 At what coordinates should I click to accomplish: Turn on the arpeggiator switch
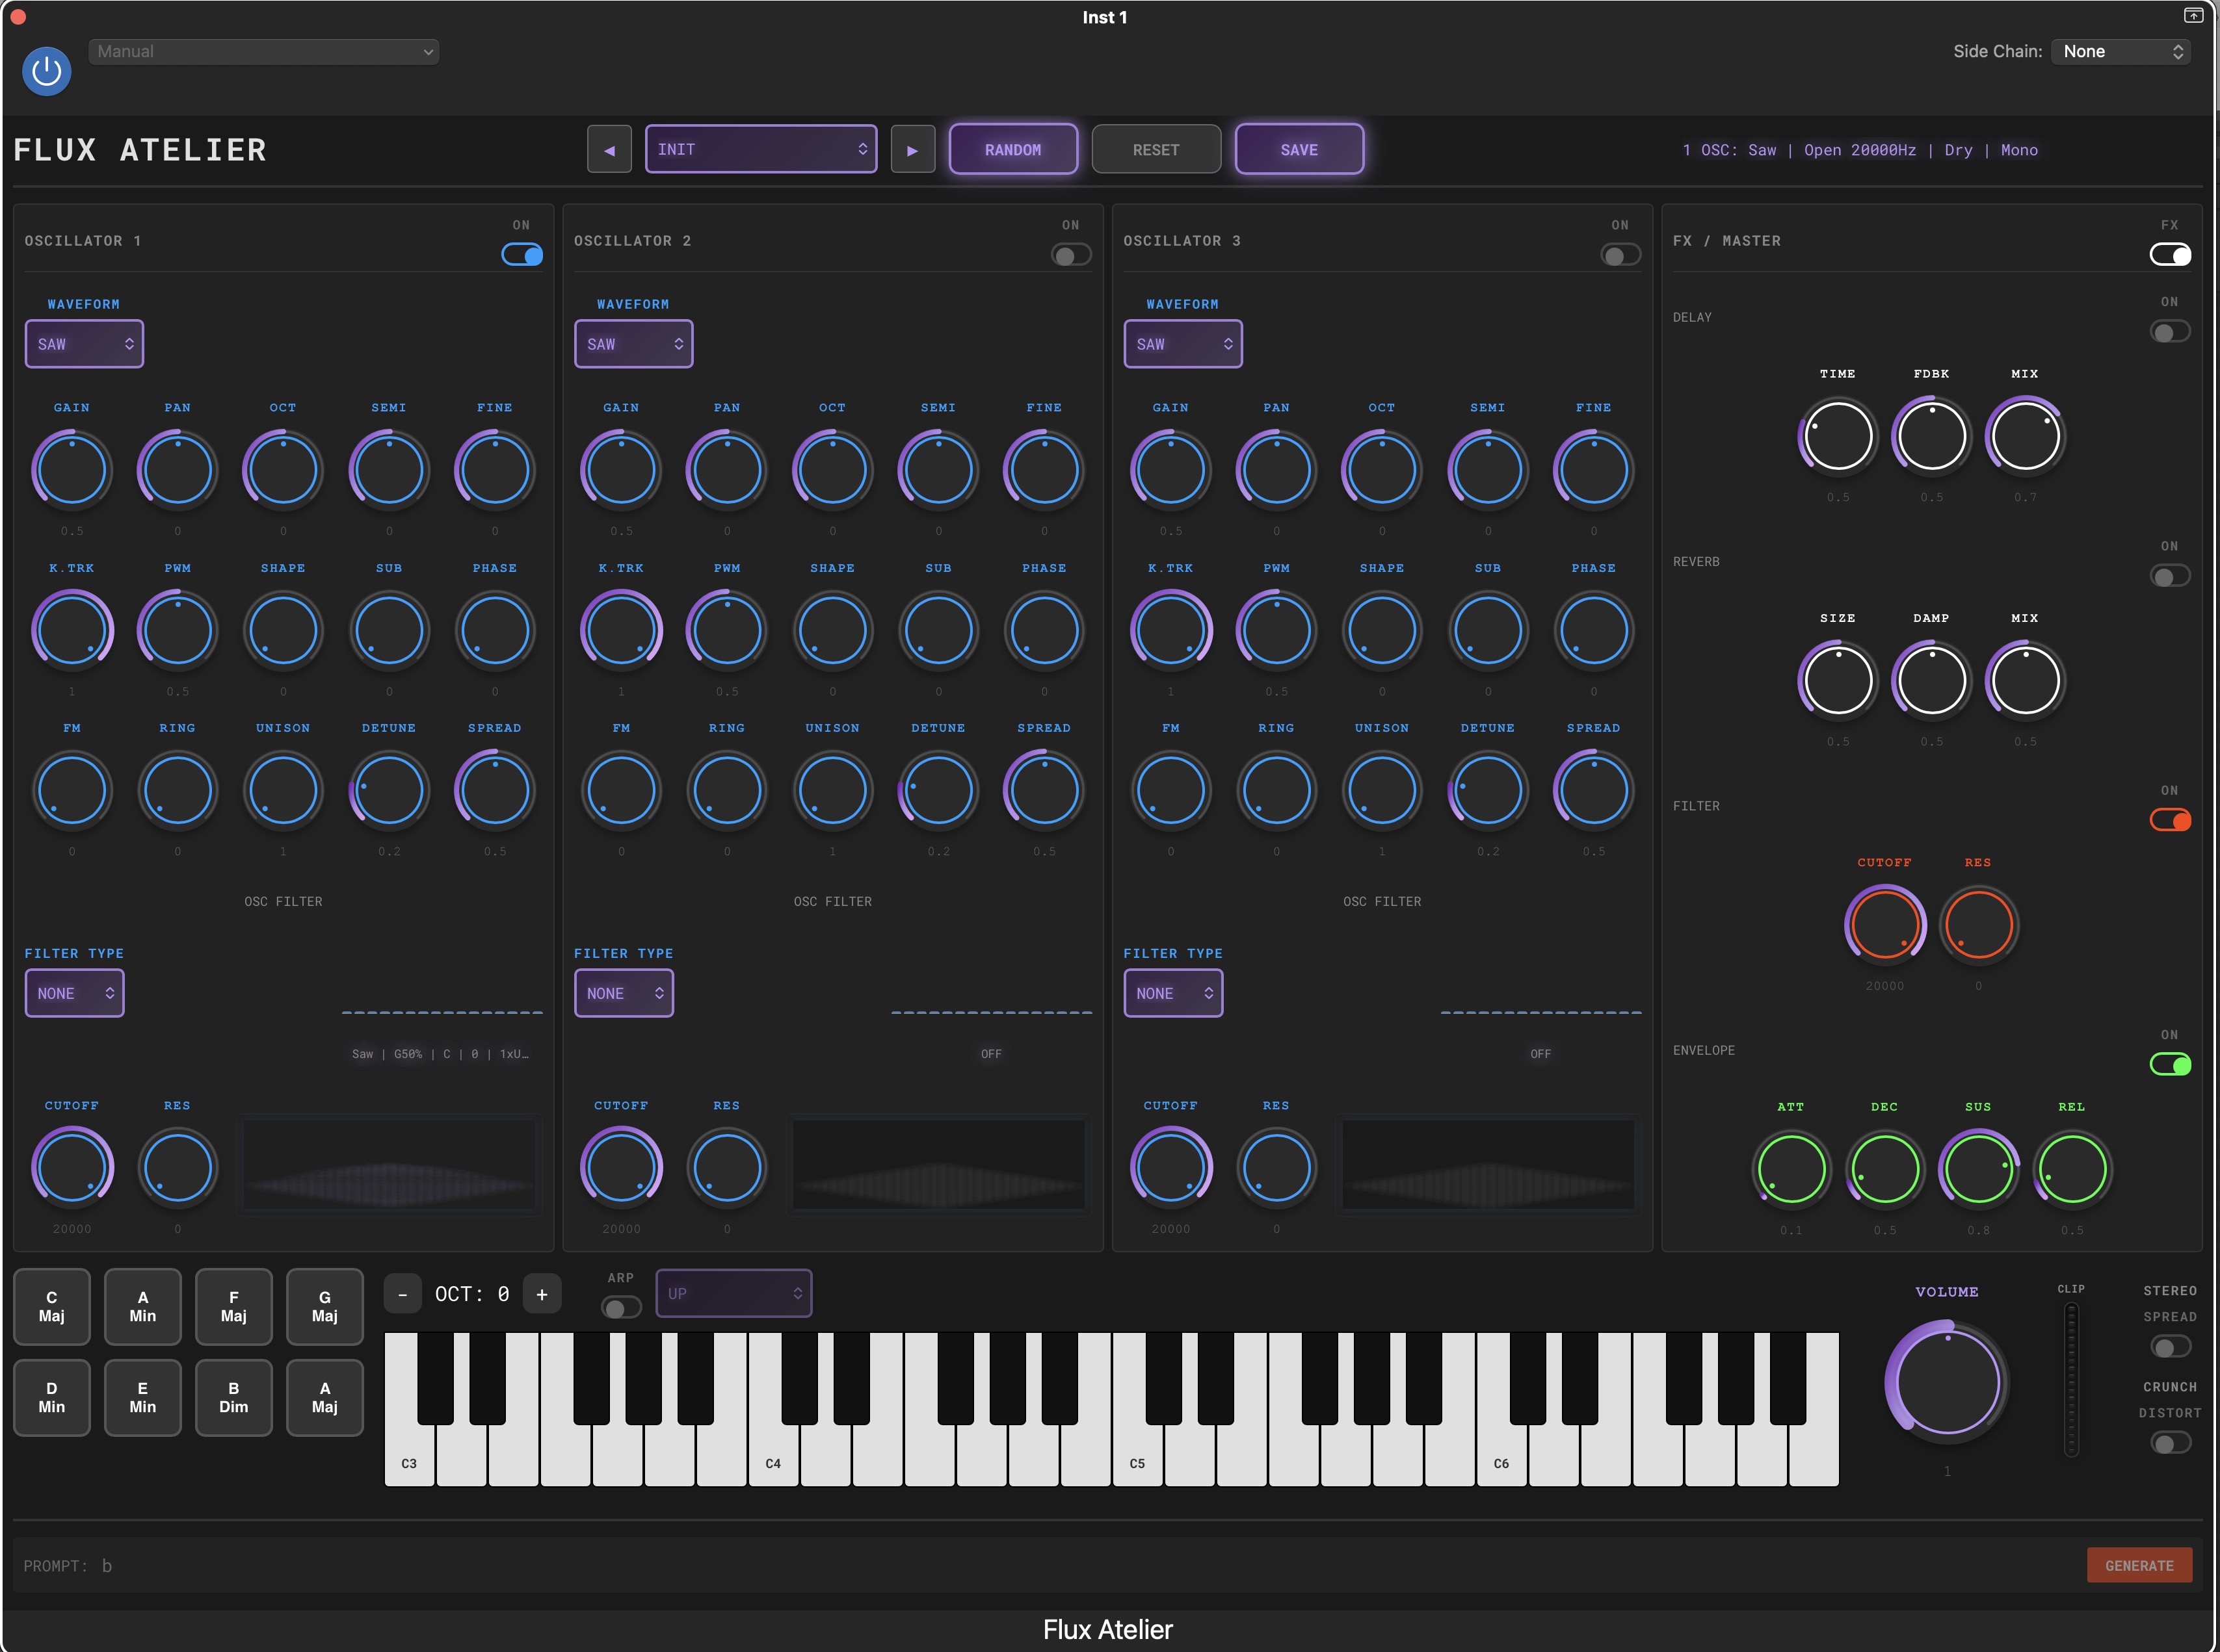click(620, 1307)
